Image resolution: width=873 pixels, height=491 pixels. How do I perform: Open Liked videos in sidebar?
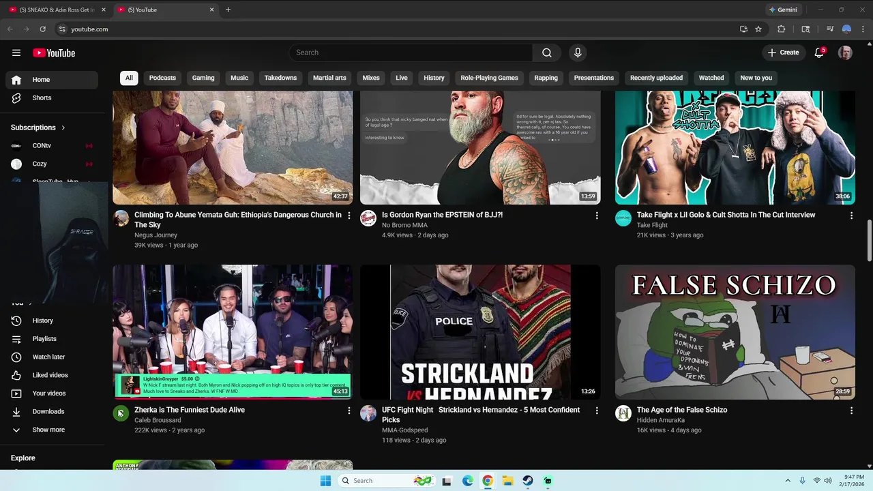(x=52, y=375)
